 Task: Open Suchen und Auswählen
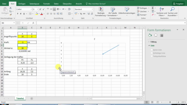[x=172, y=12]
